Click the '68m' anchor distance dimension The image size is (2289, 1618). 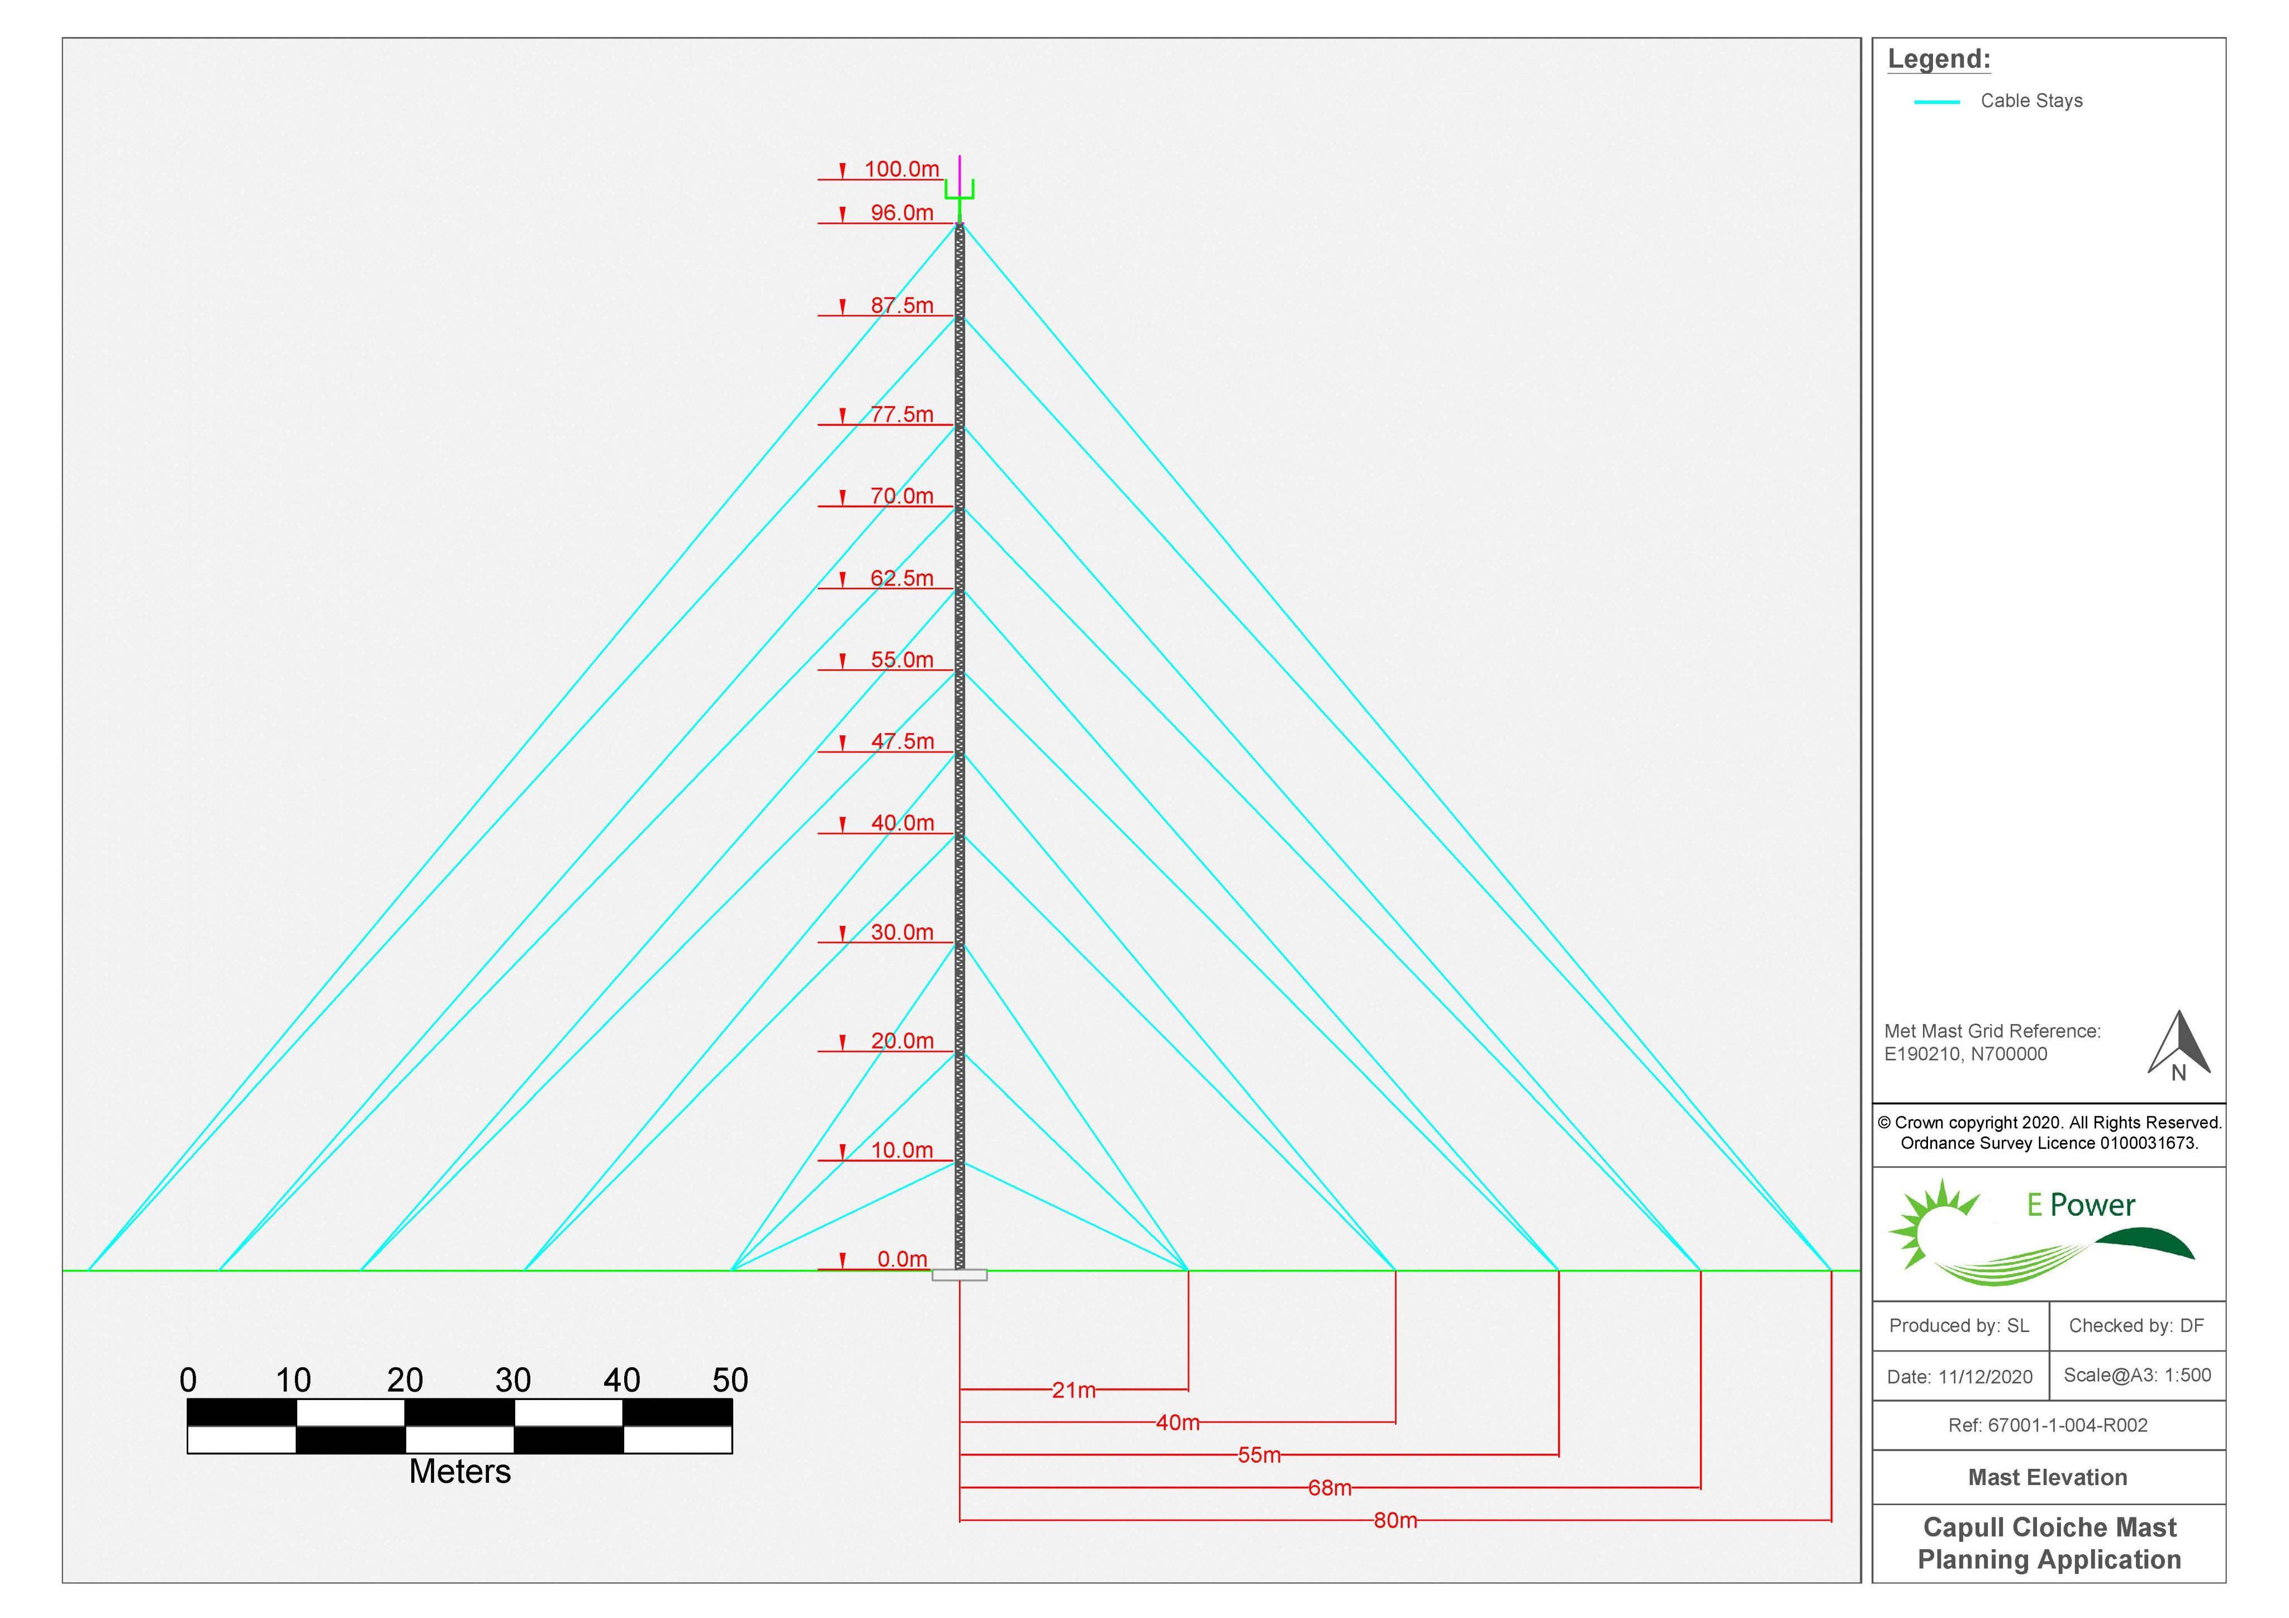point(1330,1488)
